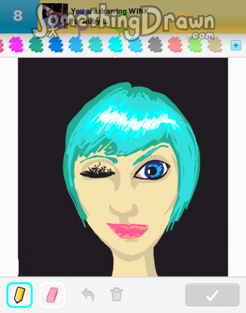
Task: Pick the magenta color swatch
Action: (x=16, y=45)
